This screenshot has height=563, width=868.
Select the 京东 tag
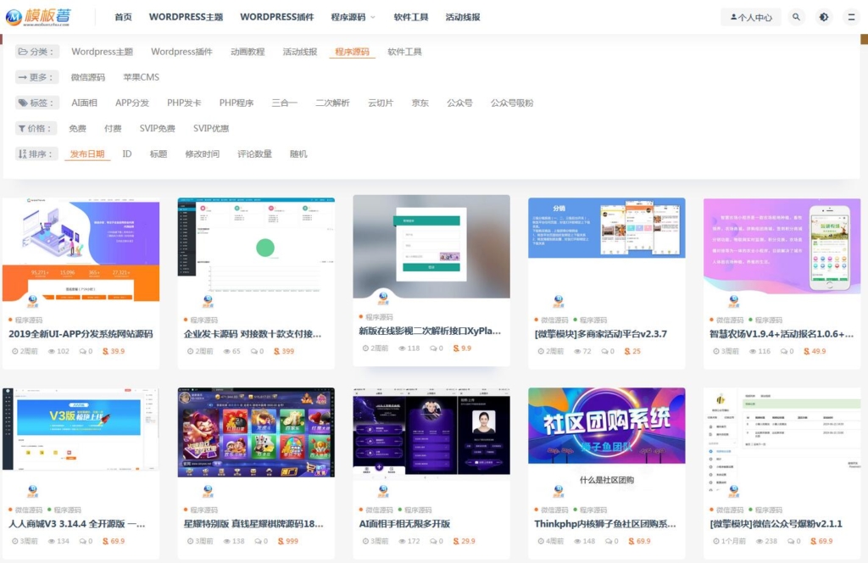[x=420, y=103]
